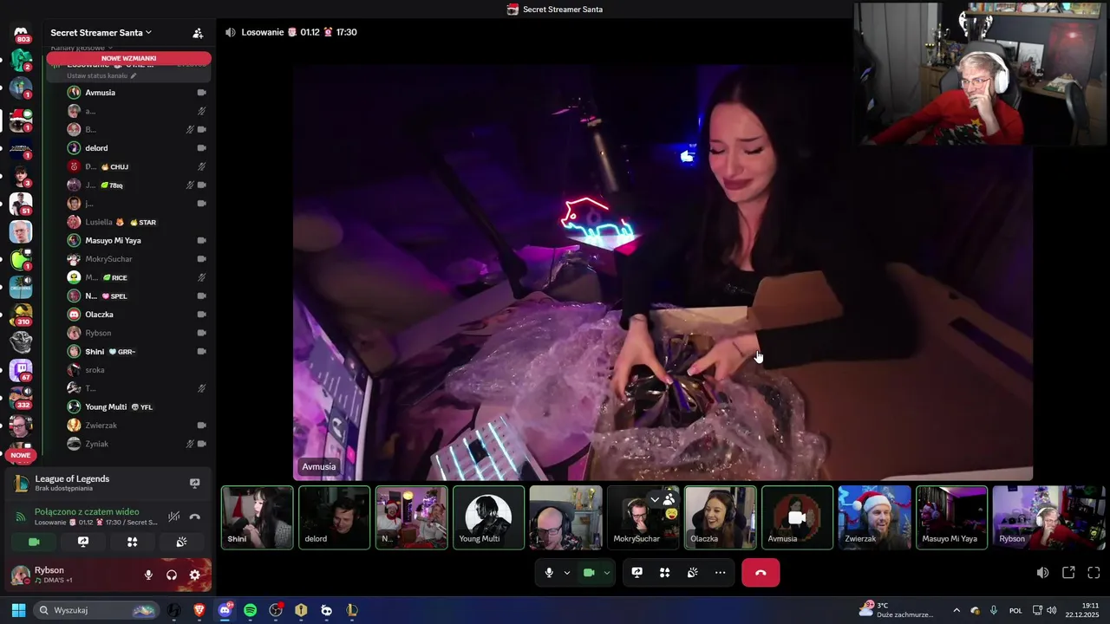
Task: Adjust stream volume speaker icon
Action: point(1042,573)
